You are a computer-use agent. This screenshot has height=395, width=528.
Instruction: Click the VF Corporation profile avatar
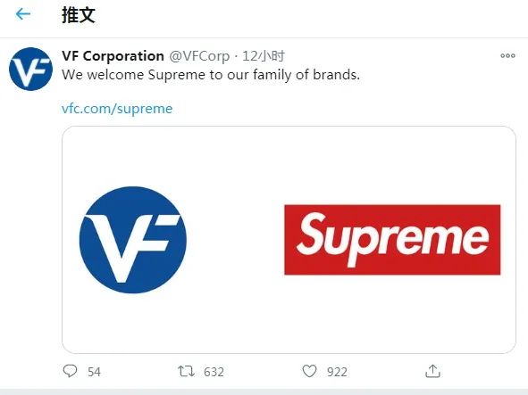[x=30, y=69]
